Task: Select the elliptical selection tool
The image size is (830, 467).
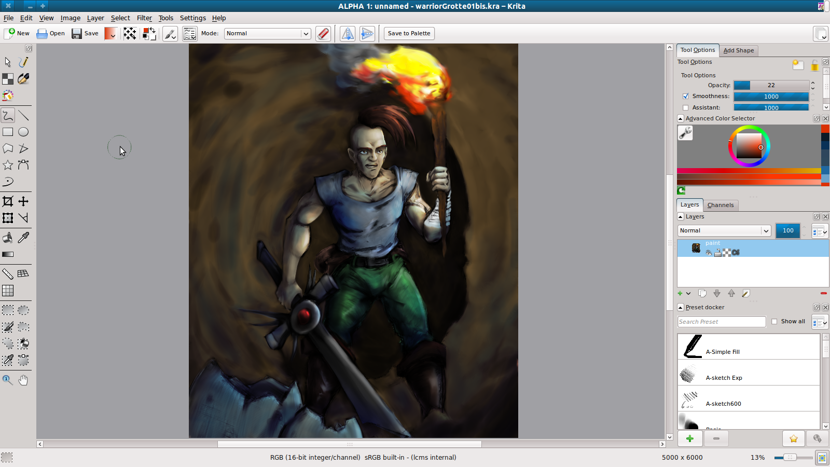Action: [23, 310]
